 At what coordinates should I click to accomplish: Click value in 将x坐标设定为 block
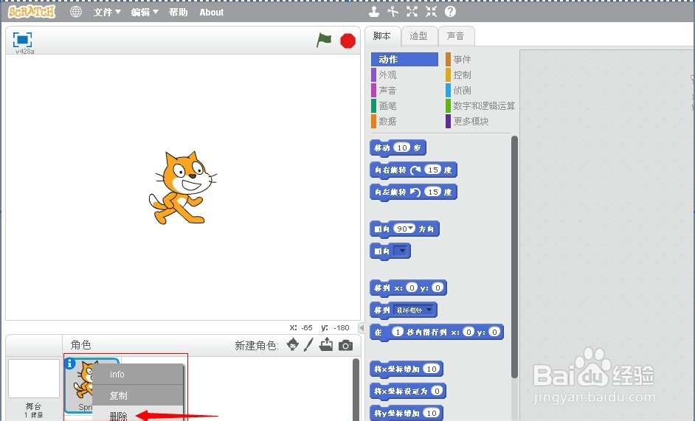(437, 391)
